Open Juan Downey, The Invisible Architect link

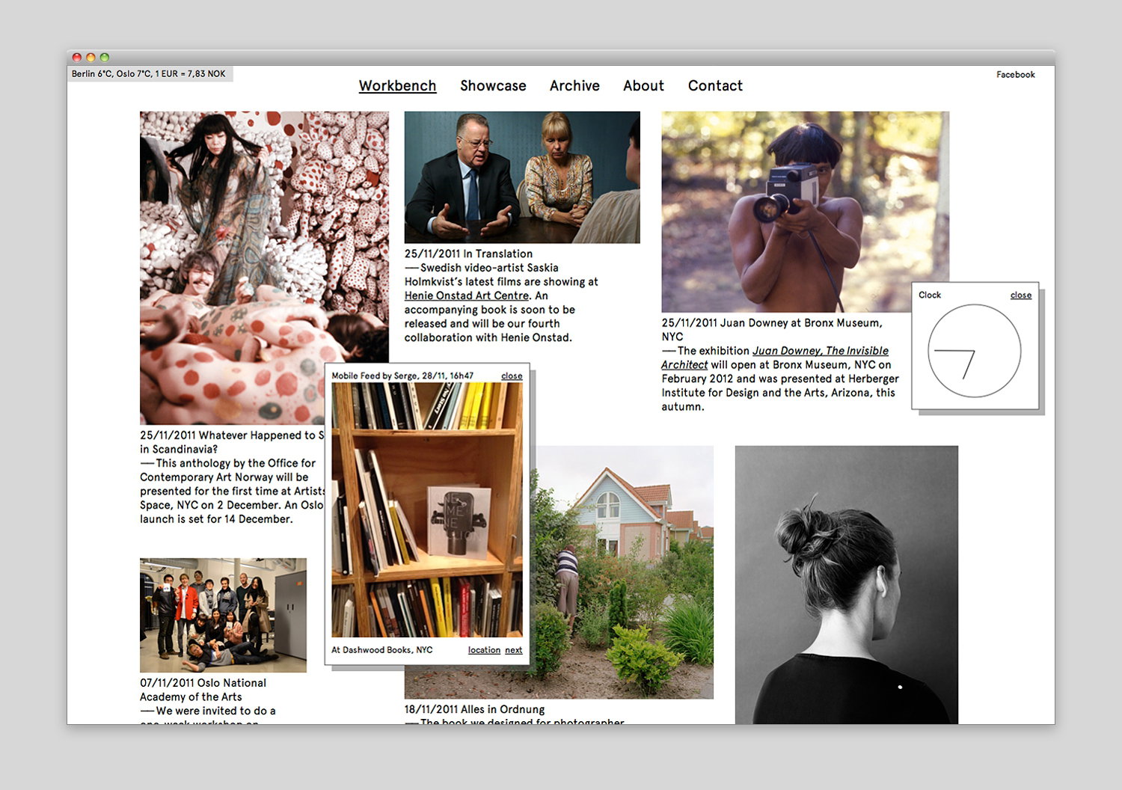pyautogui.click(x=775, y=358)
